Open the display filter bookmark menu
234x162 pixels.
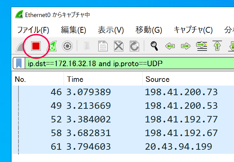(x=18, y=63)
